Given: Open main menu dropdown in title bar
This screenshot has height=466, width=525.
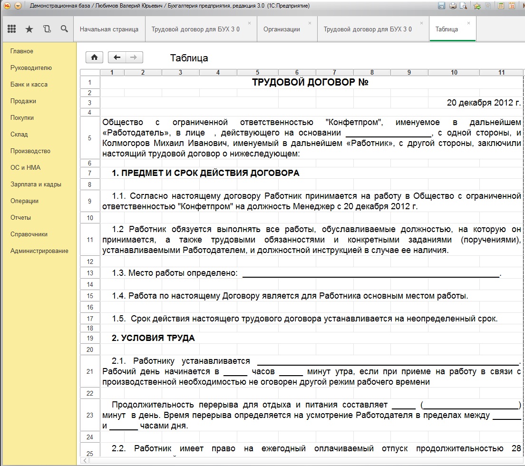Looking at the screenshot, I should (x=18, y=6).
